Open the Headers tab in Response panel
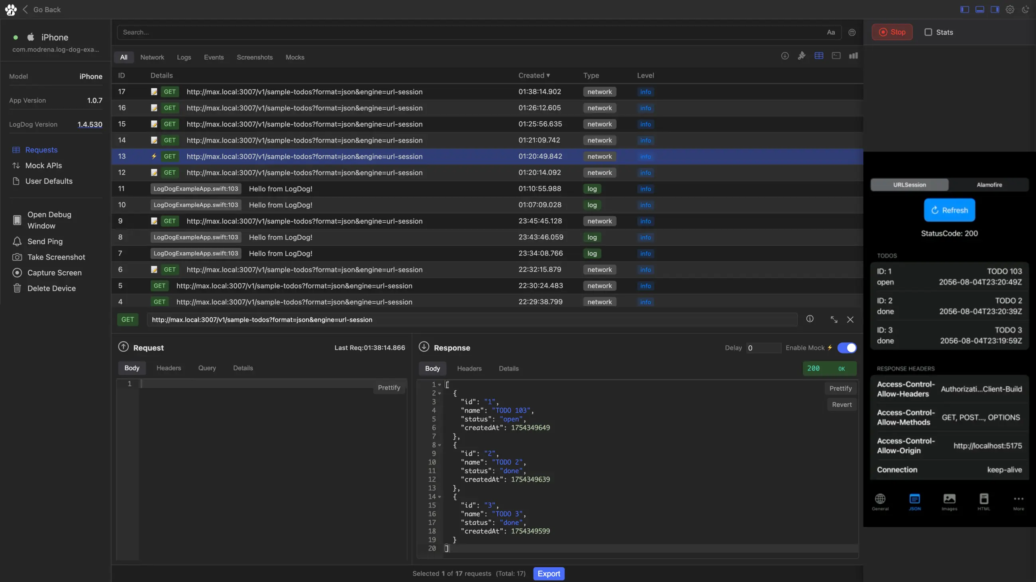1036x582 pixels. pyautogui.click(x=469, y=368)
